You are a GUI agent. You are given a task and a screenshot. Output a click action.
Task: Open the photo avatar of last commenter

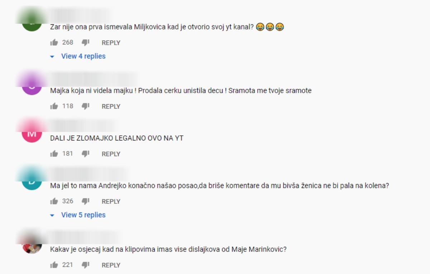pyautogui.click(x=32, y=244)
